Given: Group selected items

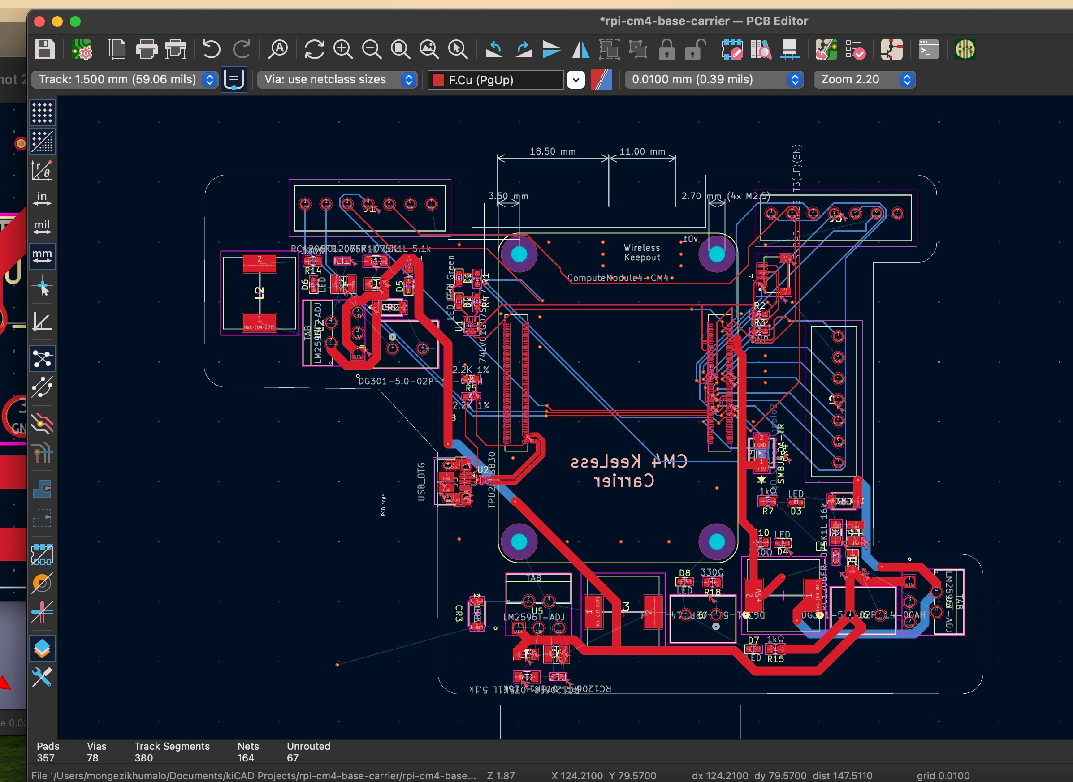Looking at the screenshot, I should point(609,50).
